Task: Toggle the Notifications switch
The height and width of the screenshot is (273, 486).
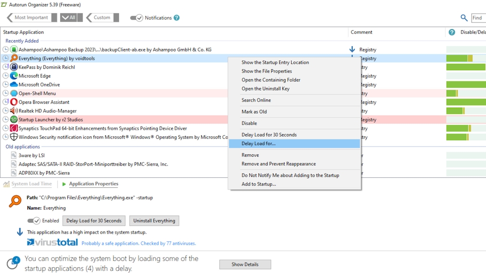Action: pyautogui.click(x=136, y=18)
